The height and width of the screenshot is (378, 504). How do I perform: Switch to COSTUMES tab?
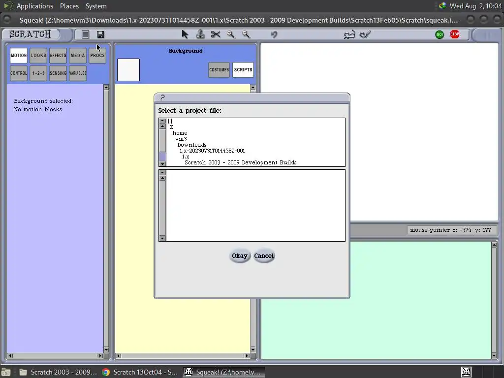tap(219, 70)
